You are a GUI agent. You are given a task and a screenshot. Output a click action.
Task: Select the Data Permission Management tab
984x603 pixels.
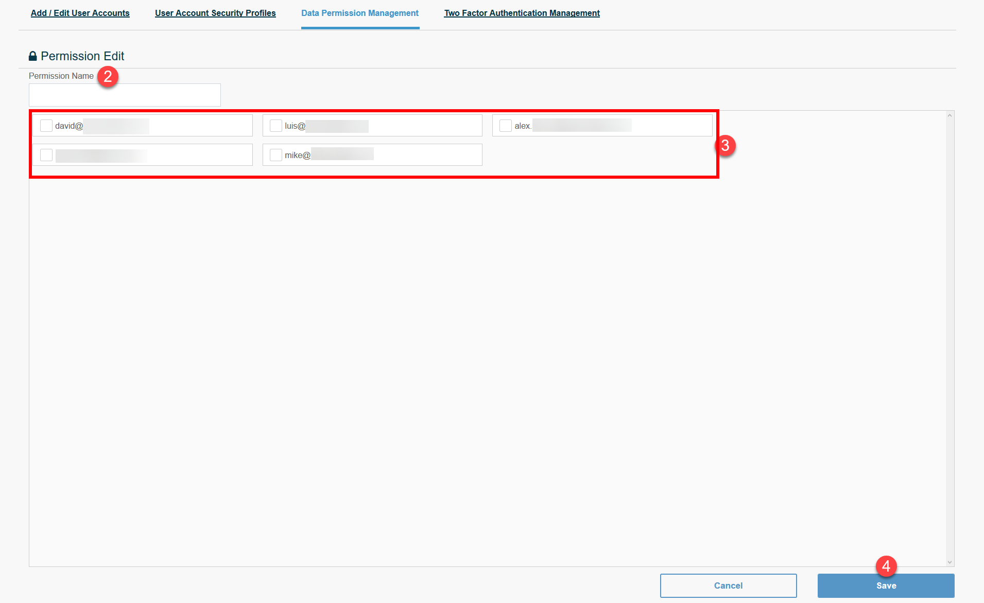click(360, 13)
